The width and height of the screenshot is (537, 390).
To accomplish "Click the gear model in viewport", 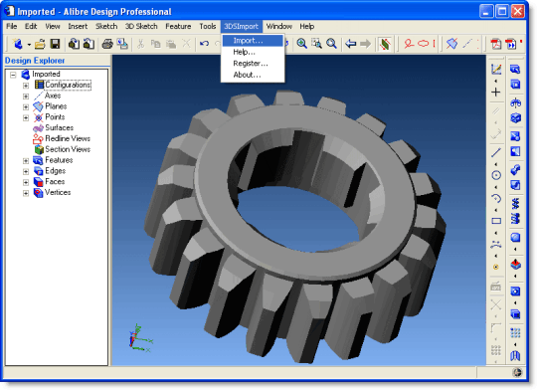I will [294, 226].
